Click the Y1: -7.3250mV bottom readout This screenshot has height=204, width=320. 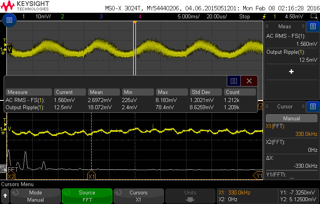pyautogui.click(x=298, y=192)
